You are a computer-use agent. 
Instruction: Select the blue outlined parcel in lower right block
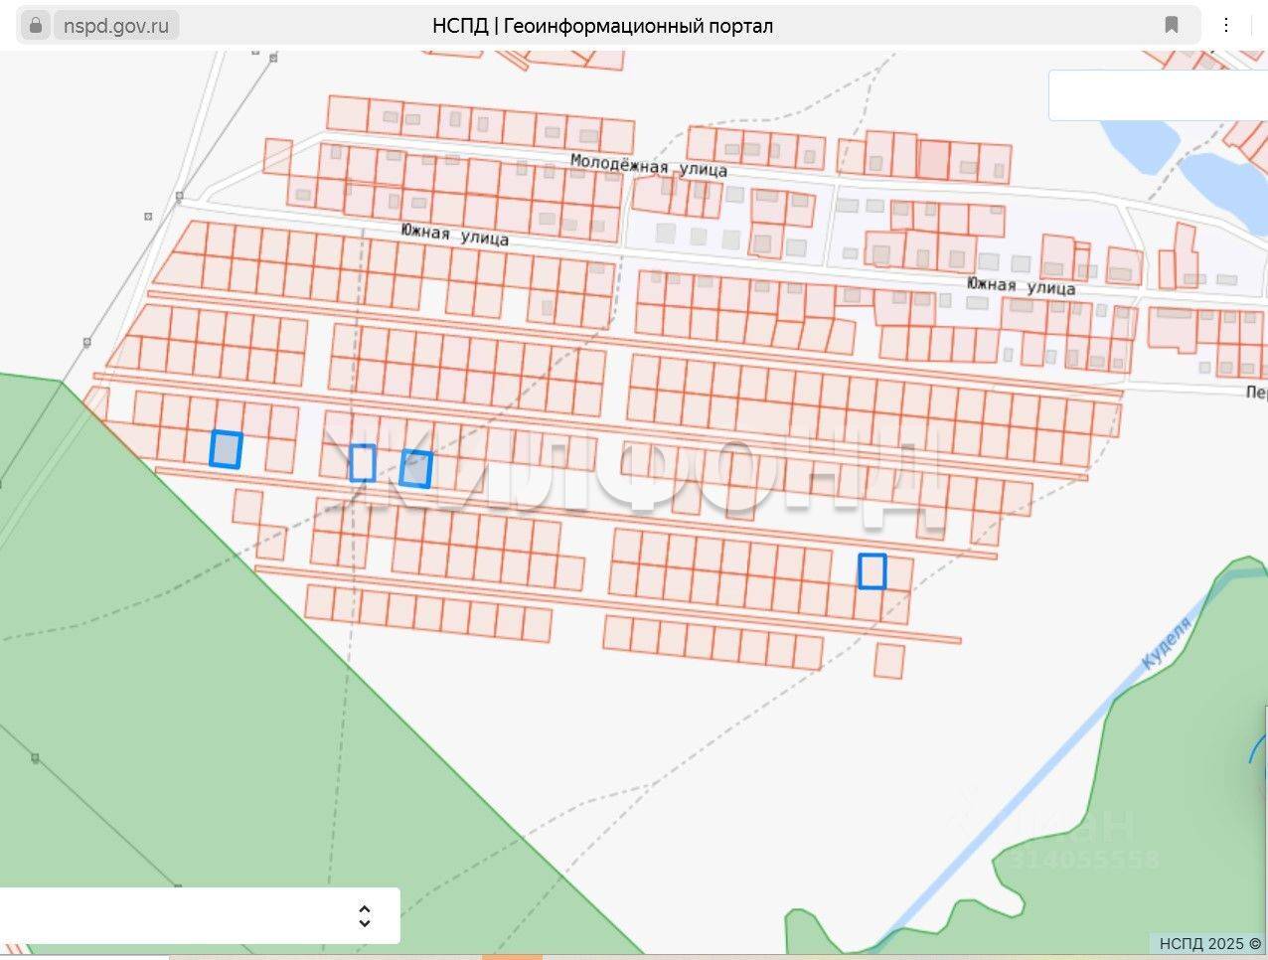(x=872, y=571)
